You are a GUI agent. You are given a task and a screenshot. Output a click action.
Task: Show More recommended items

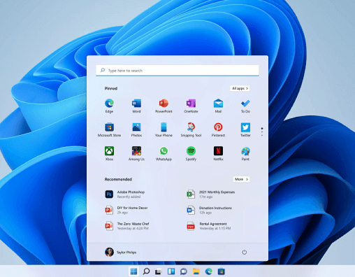(x=241, y=179)
